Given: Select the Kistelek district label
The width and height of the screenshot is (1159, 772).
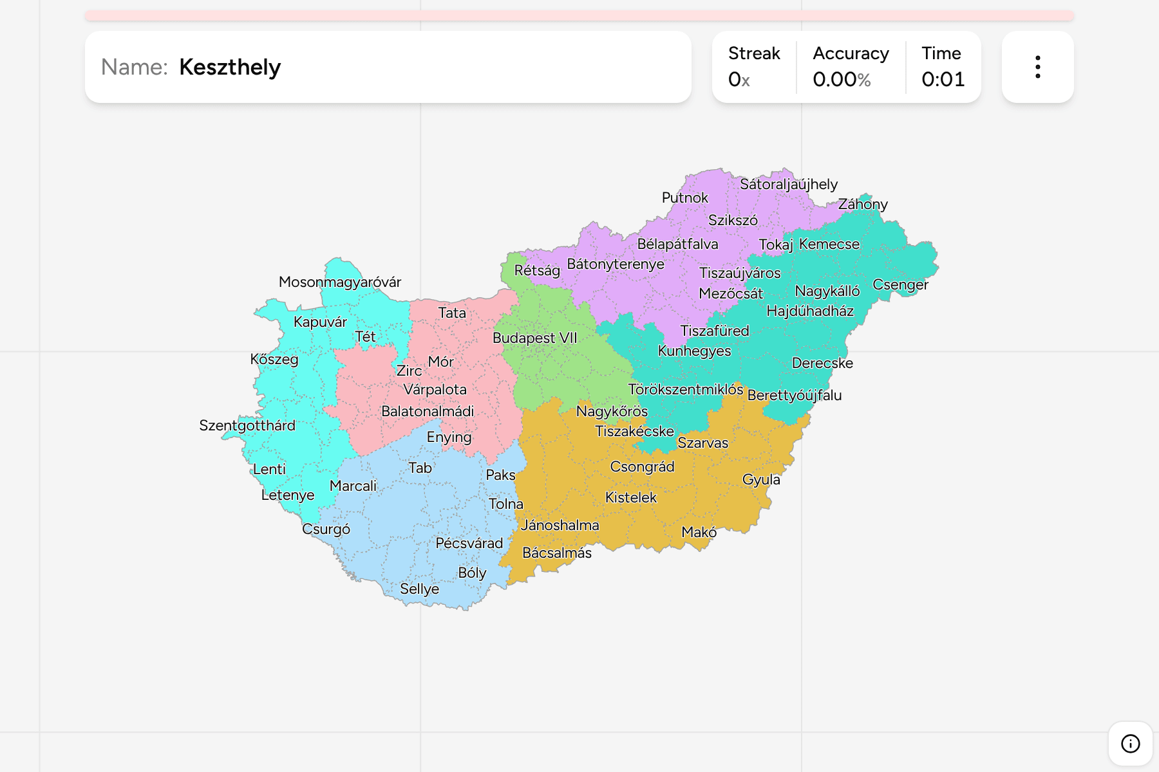Looking at the screenshot, I should click(631, 497).
